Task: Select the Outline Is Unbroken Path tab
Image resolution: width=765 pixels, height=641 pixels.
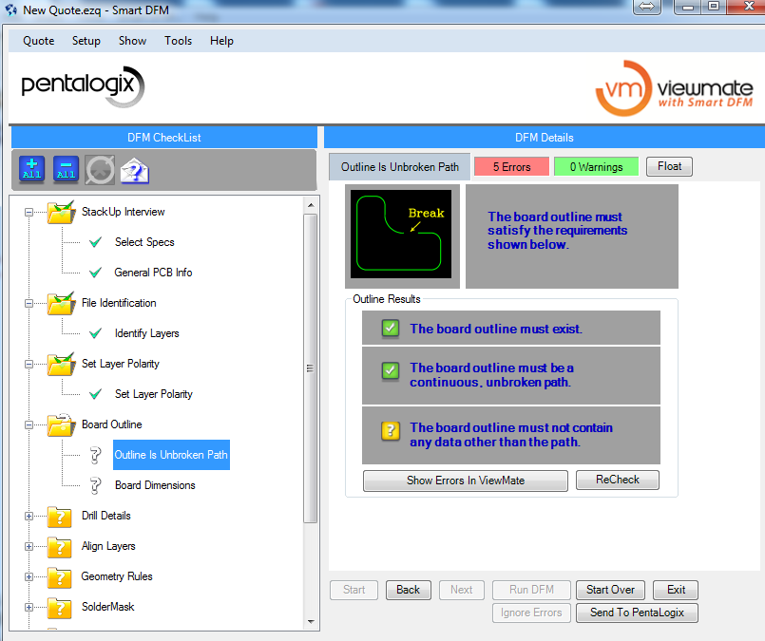Action: click(399, 167)
